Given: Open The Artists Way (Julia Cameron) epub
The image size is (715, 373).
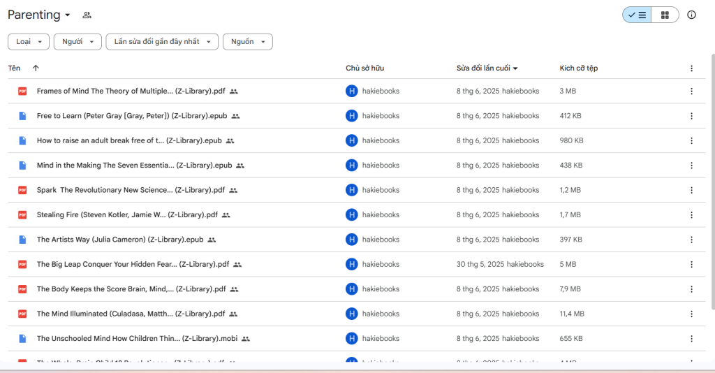Looking at the screenshot, I should click(120, 240).
